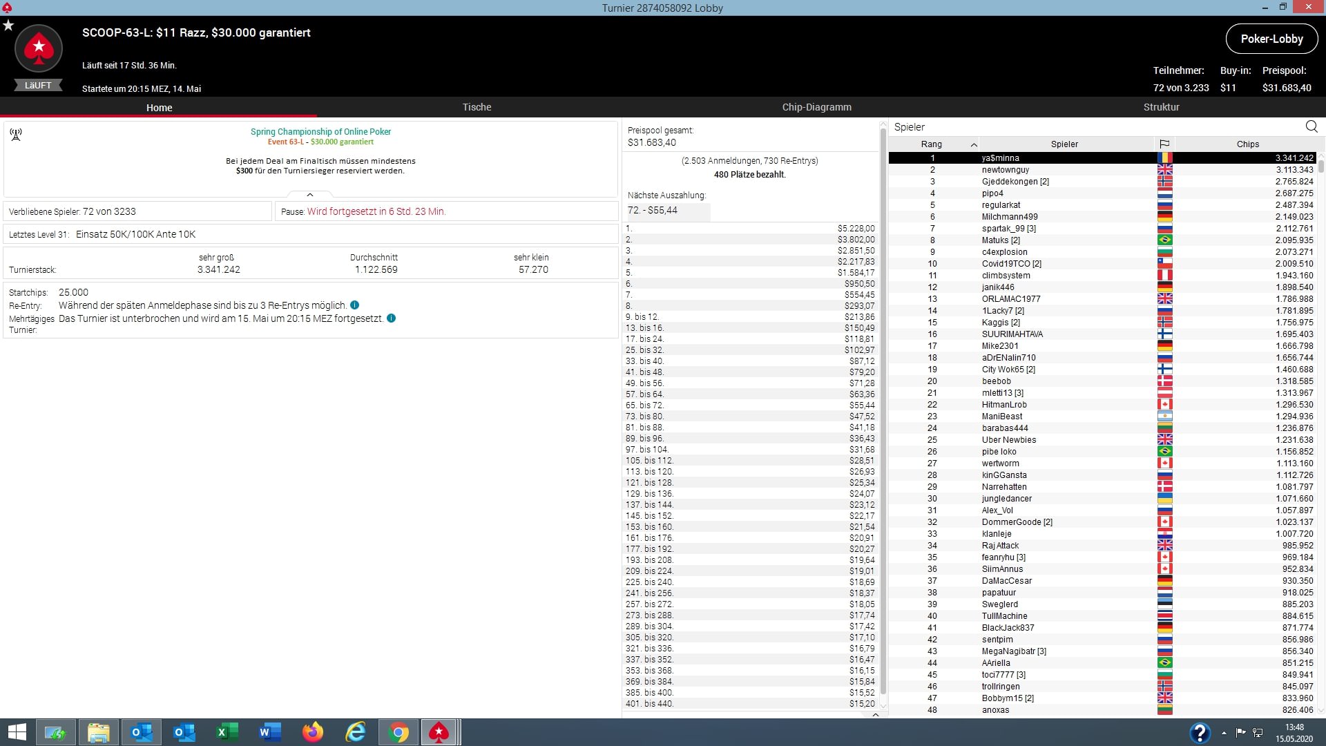1326x746 pixels.
Task: Click the Poker-Lobby button
Action: click(x=1271, y=39)
